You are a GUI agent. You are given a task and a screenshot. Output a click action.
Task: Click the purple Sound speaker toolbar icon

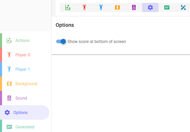point(134,7)
